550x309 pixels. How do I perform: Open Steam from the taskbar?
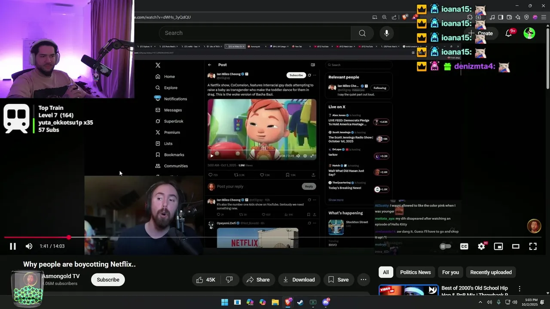pyautogui.click(x=300, y=302)
